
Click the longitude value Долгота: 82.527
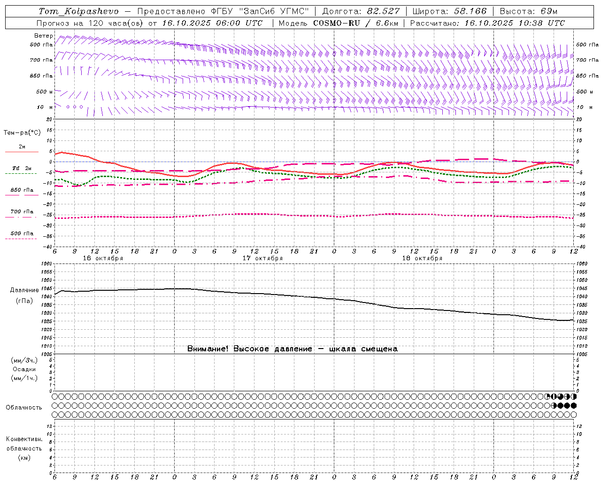[x=361, y=11]
